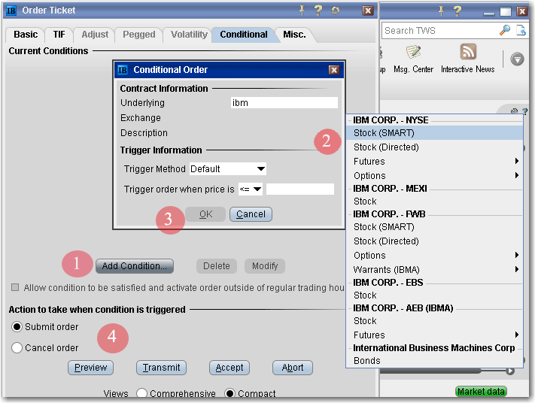The image size is (535, 403).
Task: Click the Underlying input field containing ibm
Action: pos(284,102)
